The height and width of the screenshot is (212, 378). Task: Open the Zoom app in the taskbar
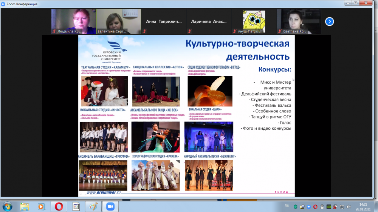[110, 206]
